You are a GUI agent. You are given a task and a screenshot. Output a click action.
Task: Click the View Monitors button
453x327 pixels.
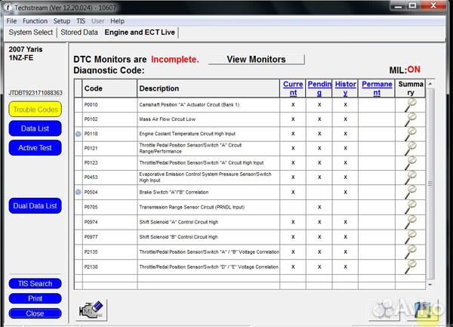(256, 60)
